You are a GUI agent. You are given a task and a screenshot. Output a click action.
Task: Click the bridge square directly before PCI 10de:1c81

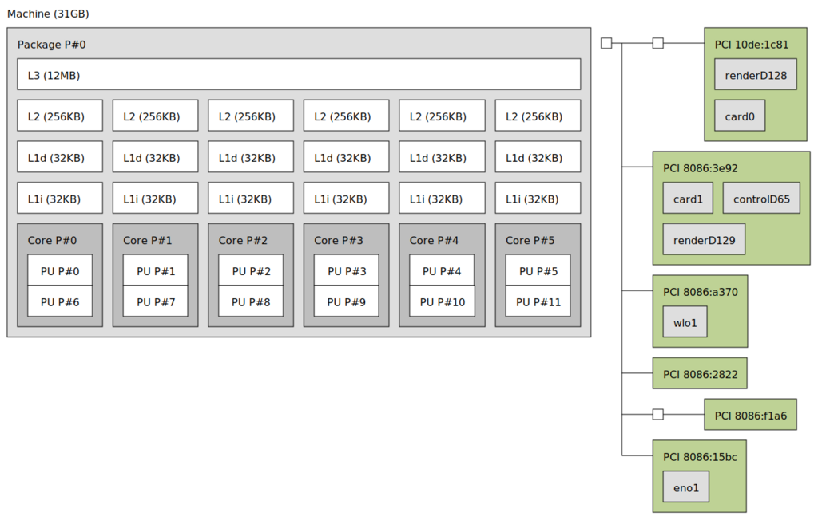(658, 43)
